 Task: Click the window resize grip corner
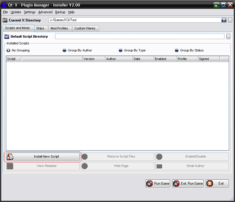point(232,199)
